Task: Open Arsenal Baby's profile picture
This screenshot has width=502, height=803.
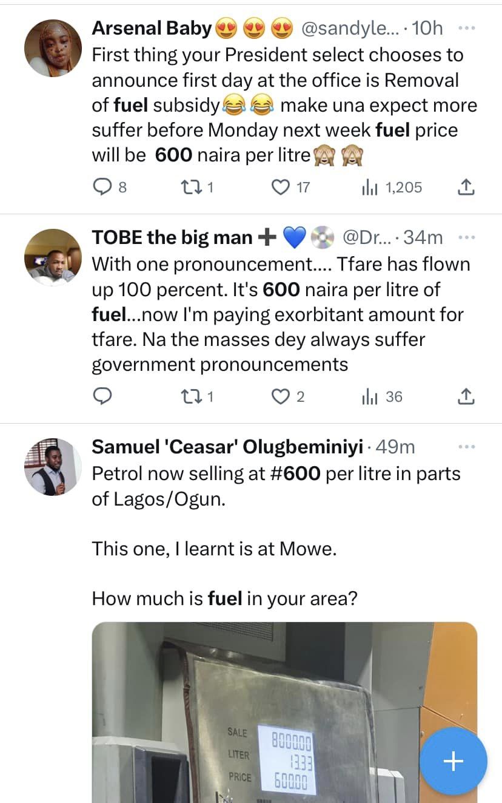Action: (53, 48)
